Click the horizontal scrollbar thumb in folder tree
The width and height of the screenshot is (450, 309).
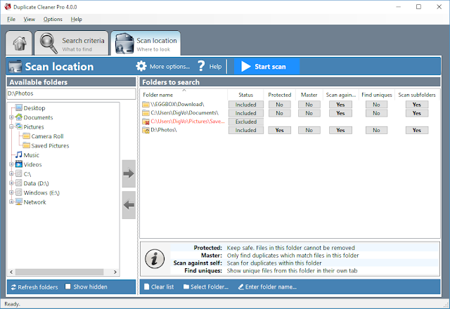[59, 272]
